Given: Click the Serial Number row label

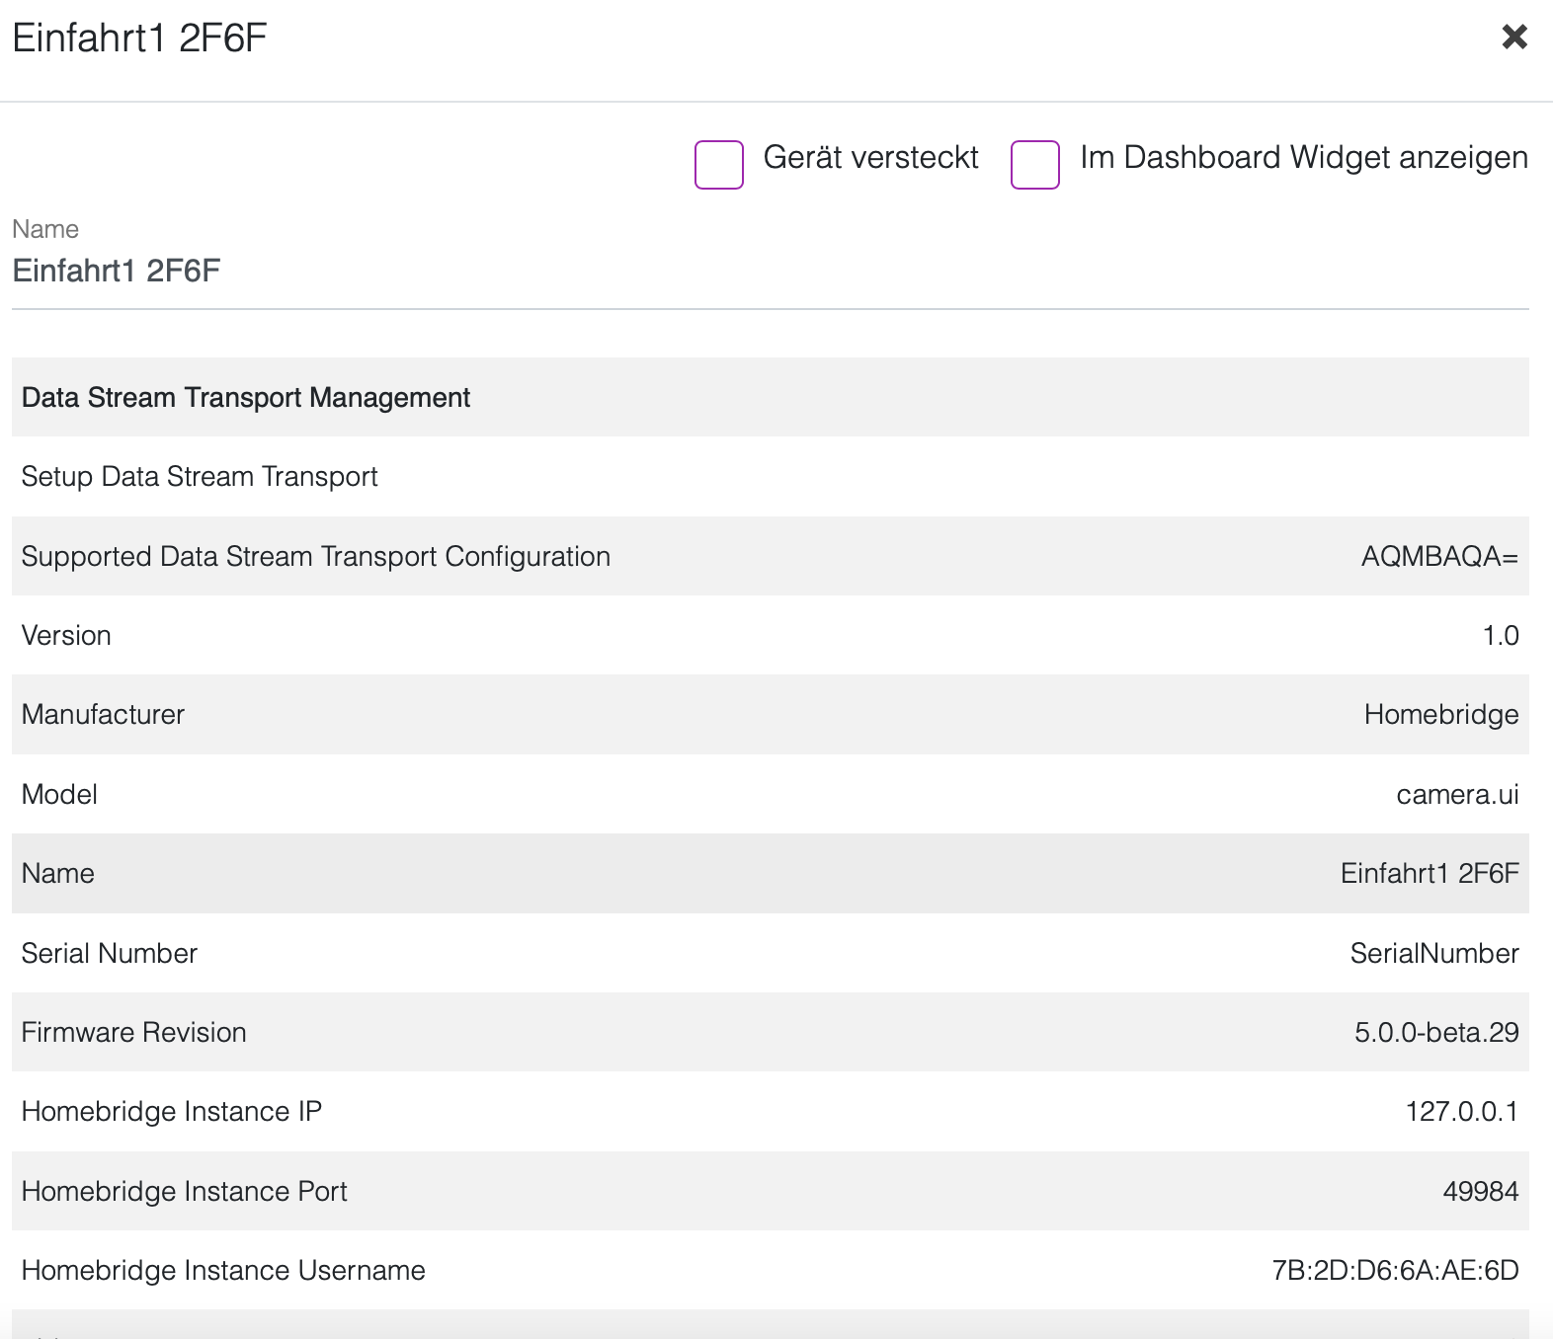Looking at the screenshot, I should [x=110, y=954].
